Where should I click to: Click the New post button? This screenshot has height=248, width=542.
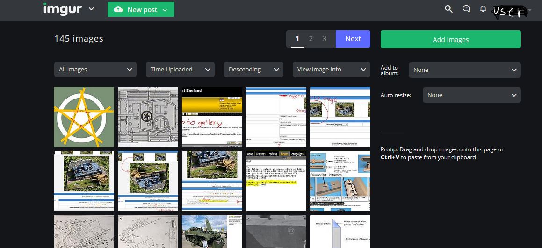click(x=141, y=9)
